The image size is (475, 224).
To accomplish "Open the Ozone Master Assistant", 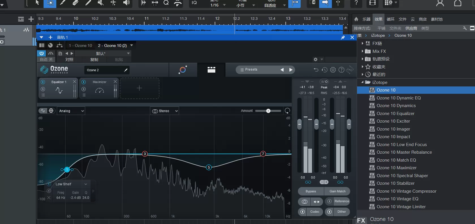I will [183, 69].
